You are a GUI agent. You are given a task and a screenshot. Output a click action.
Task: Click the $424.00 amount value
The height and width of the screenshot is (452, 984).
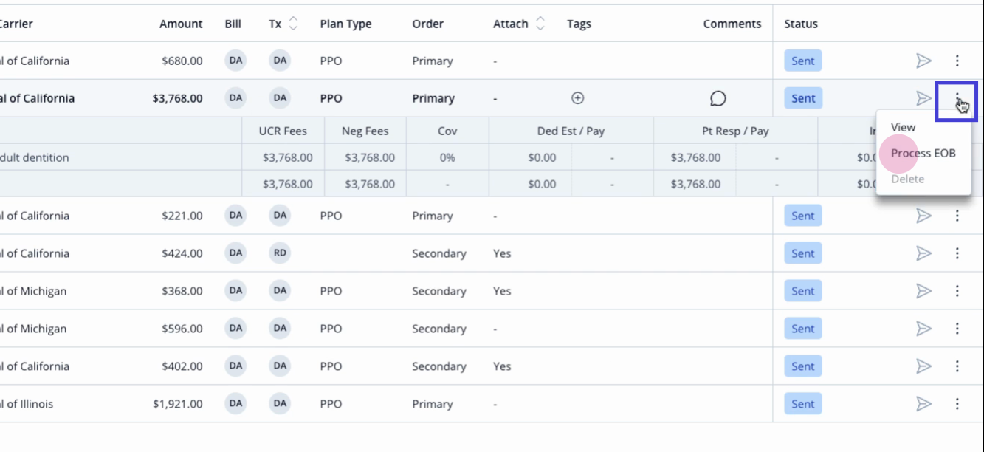(x=182, y=253)
